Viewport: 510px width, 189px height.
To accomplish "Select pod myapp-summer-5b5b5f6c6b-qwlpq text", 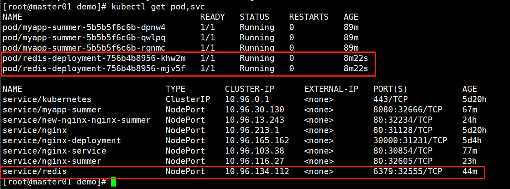I will (84, 37).
